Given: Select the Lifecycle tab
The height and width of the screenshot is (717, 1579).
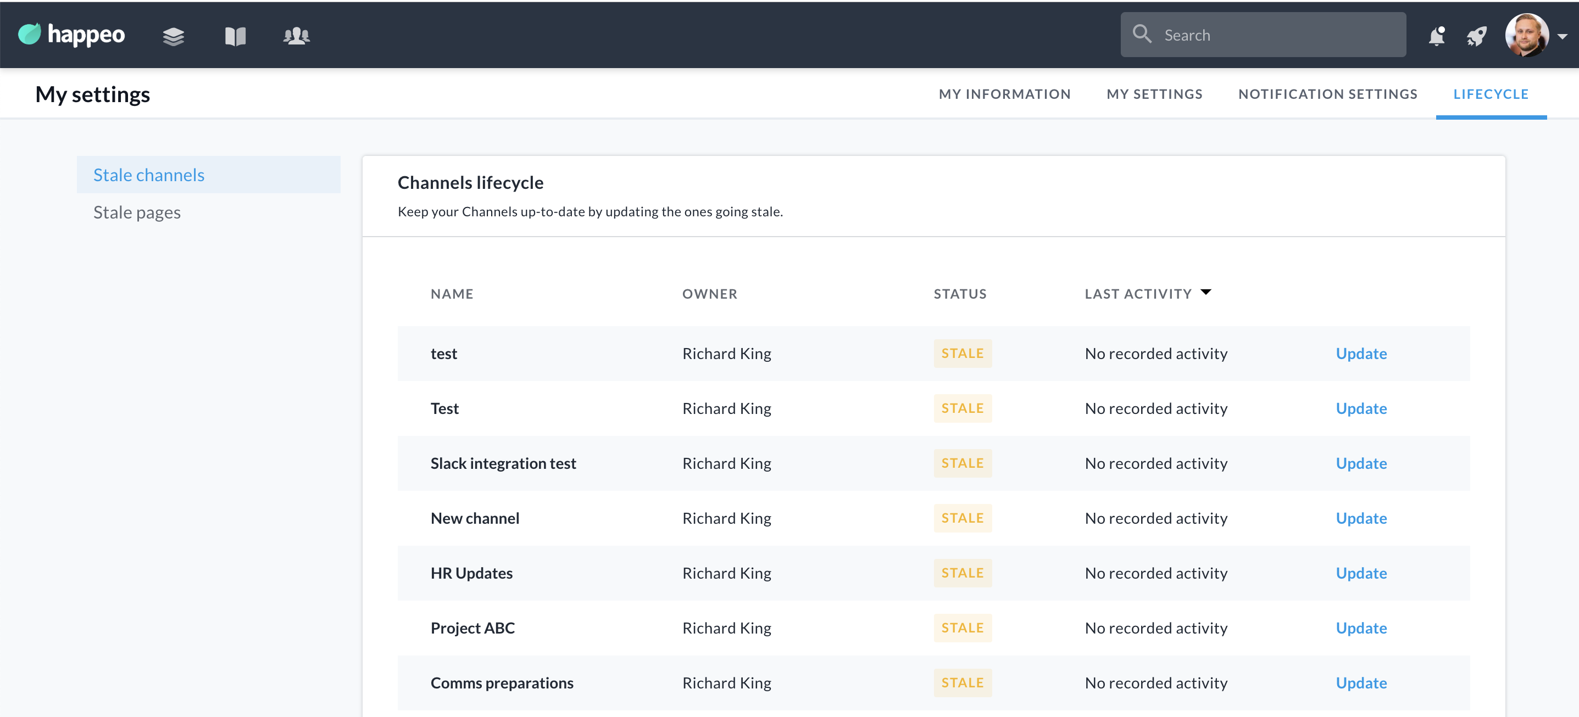Looking at the screenshot, I should (1491, 94).
